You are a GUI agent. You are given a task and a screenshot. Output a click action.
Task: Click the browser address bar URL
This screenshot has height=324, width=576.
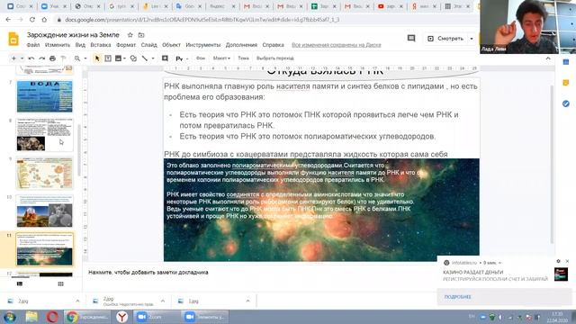[x=202, y=20]
